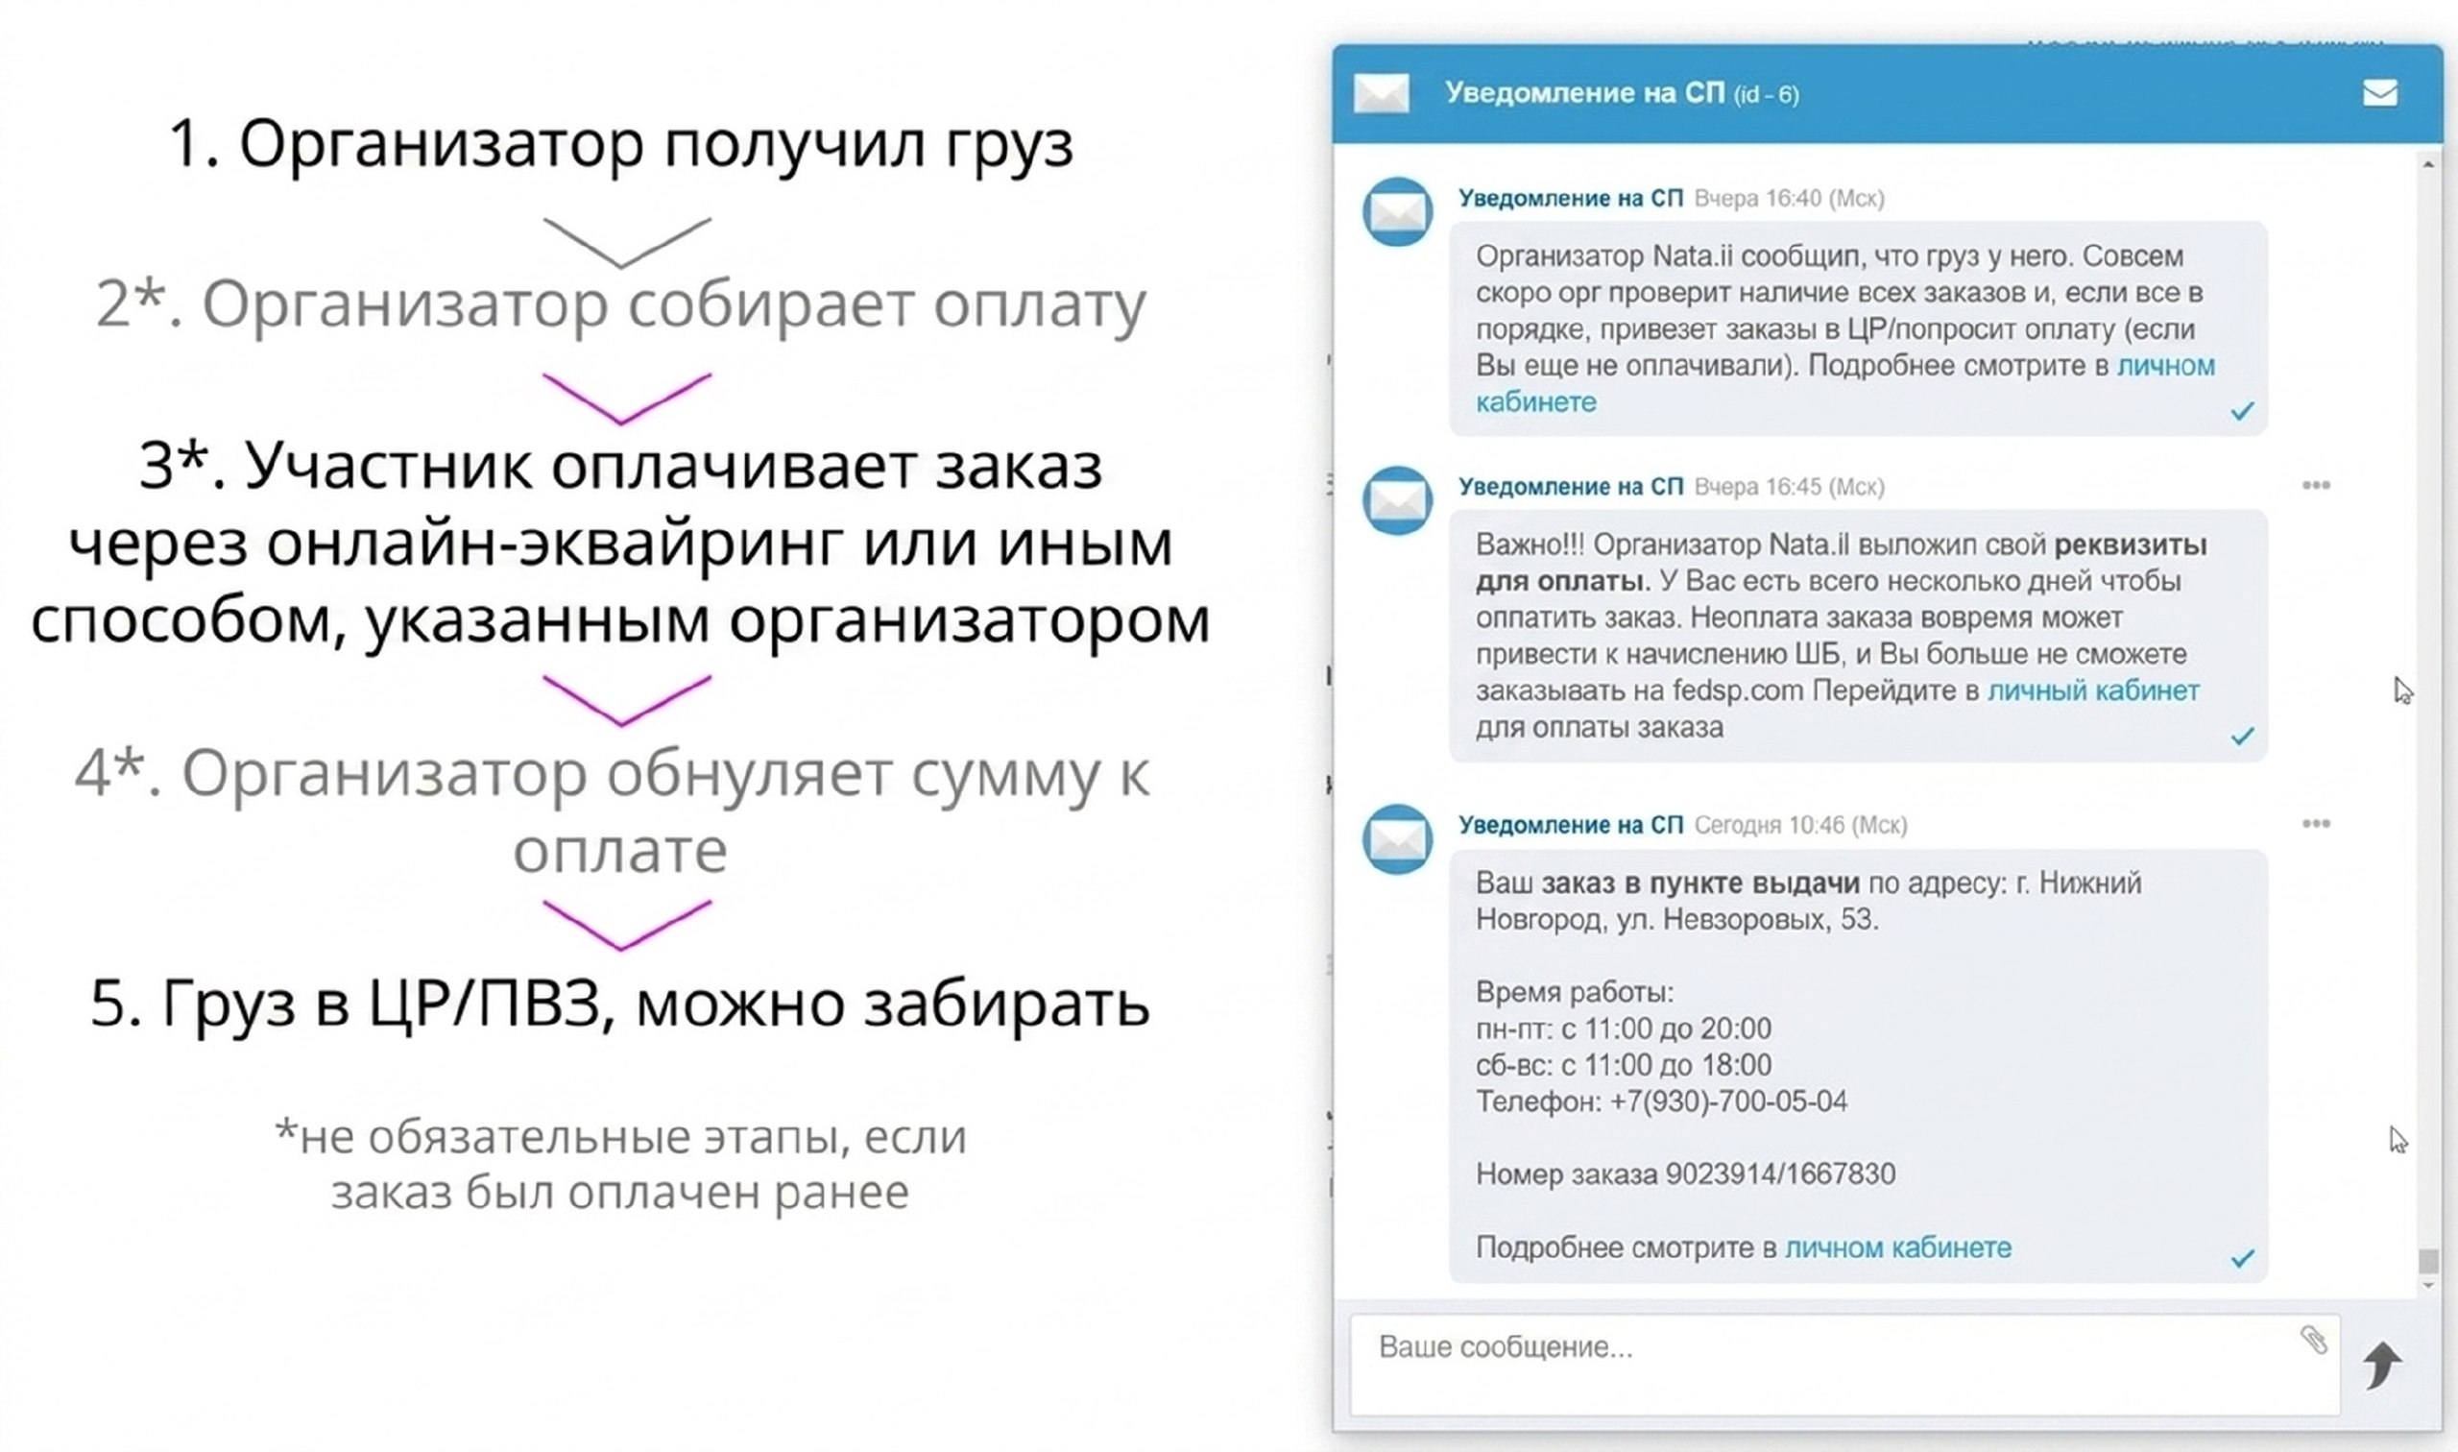Click the timestamp 'Сегодня 10:46 (Мск)'
2458x1452 pixels.
coord(1800,825)
